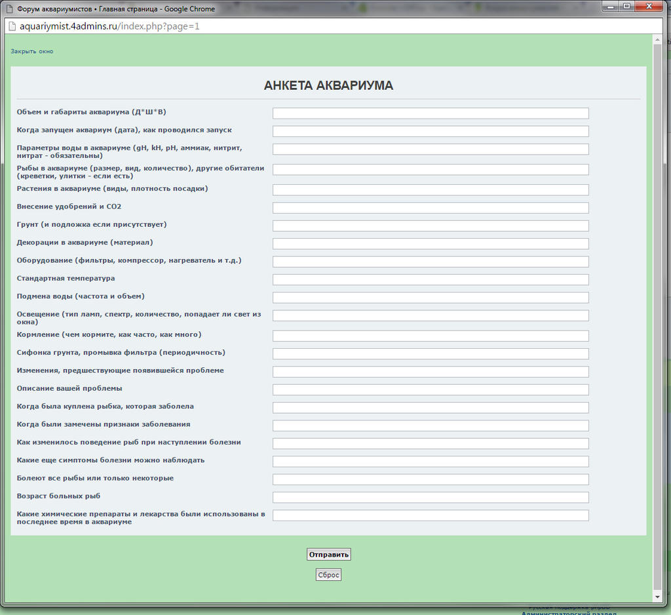Viewport: 671px width, 615px height.
Task: Click the 'Внесение удобрений и CO2' field
Action: 430,208
